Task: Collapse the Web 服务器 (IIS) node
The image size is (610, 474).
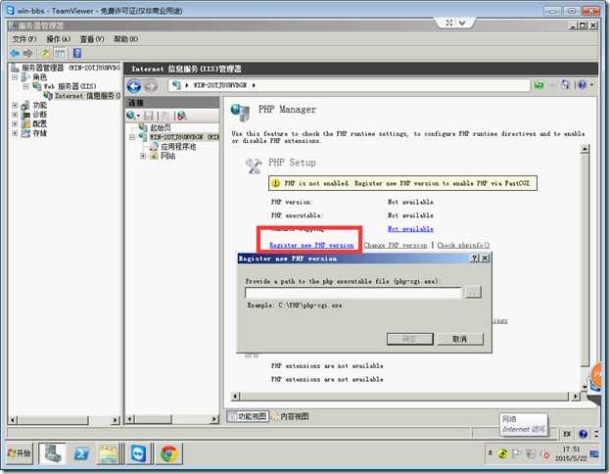Action: (x=25, y=86)
